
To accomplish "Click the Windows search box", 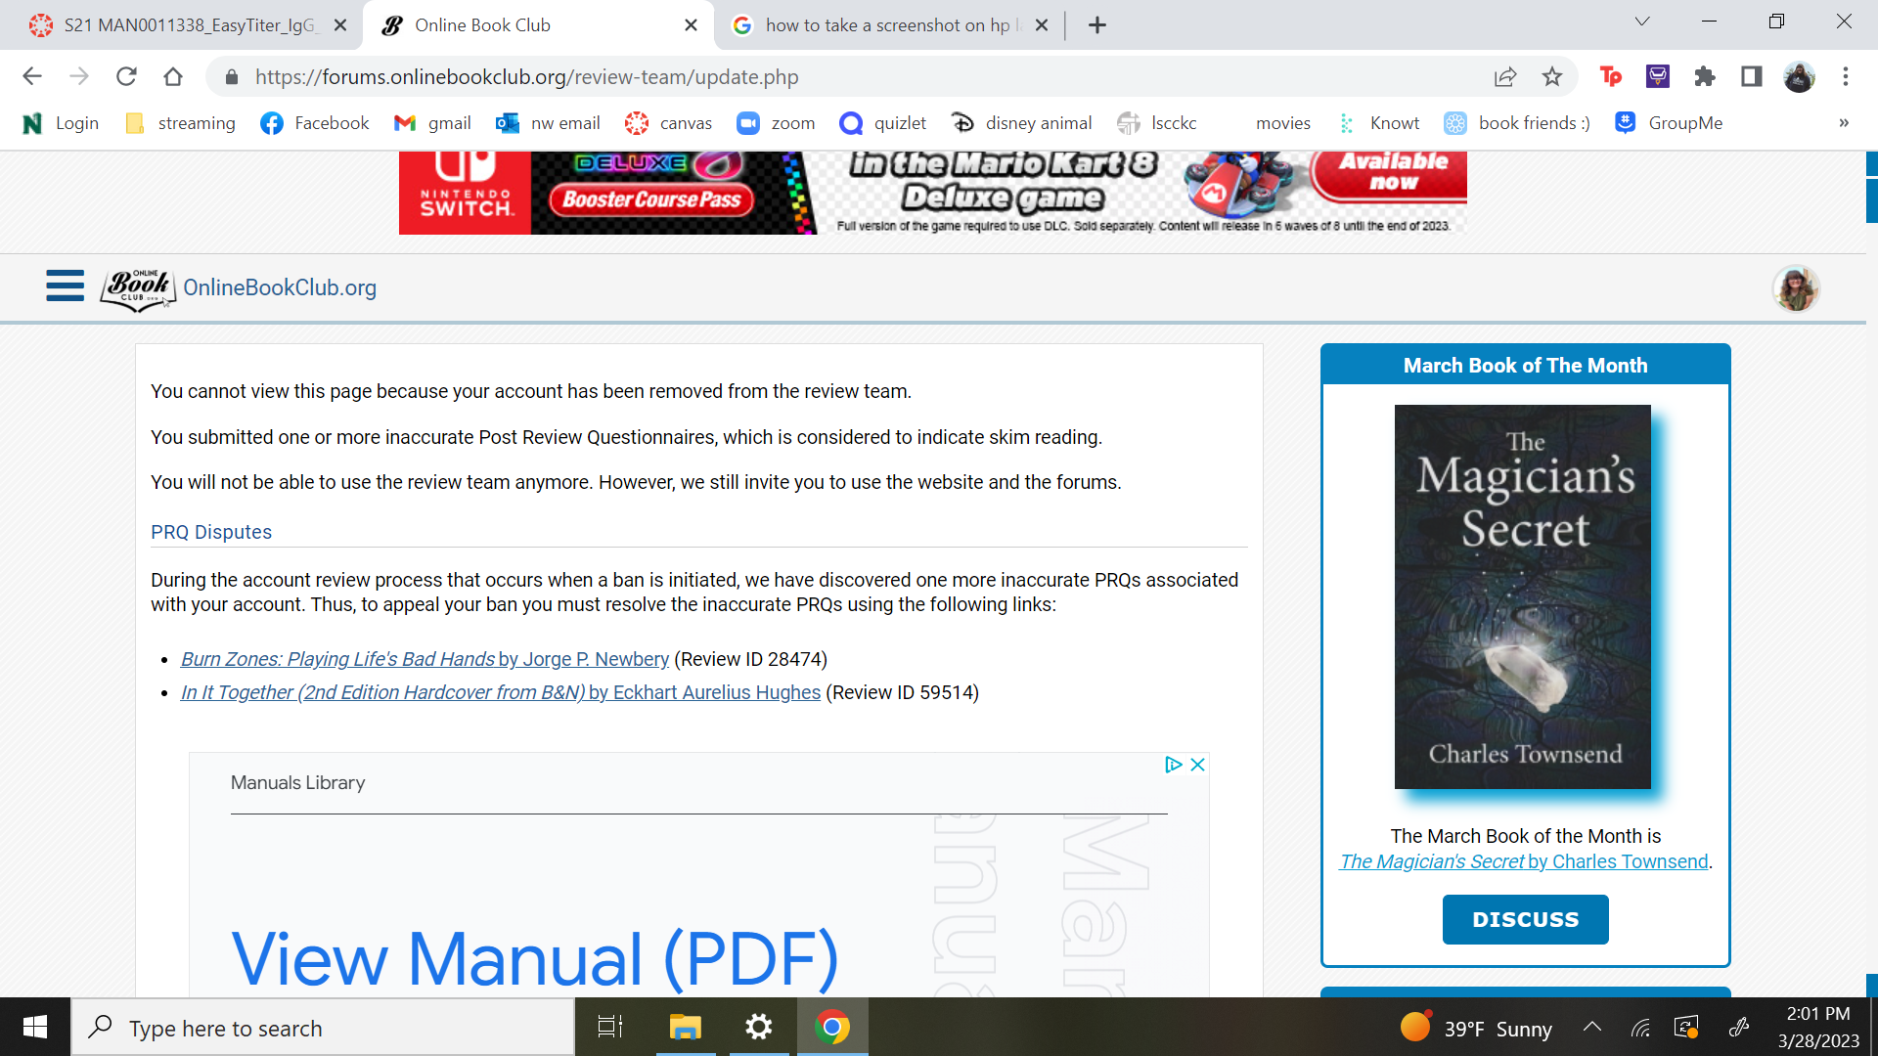I will [323, 1028].
